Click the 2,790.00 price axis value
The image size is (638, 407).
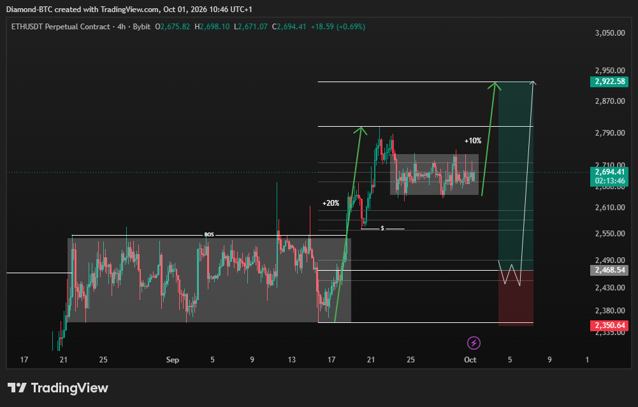610,133
